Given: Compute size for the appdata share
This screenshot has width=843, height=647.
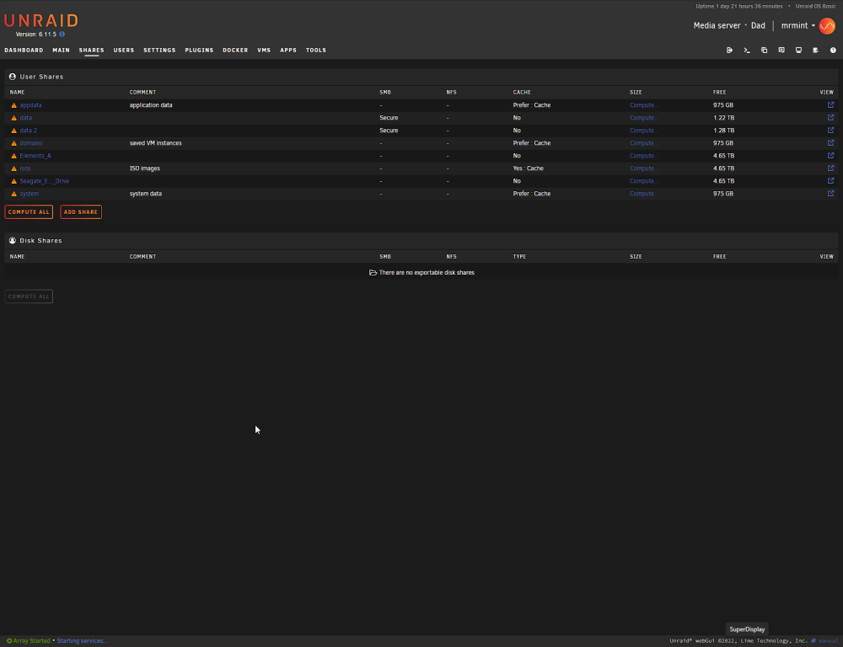Looking at the screenshot, I should [643, 105].
